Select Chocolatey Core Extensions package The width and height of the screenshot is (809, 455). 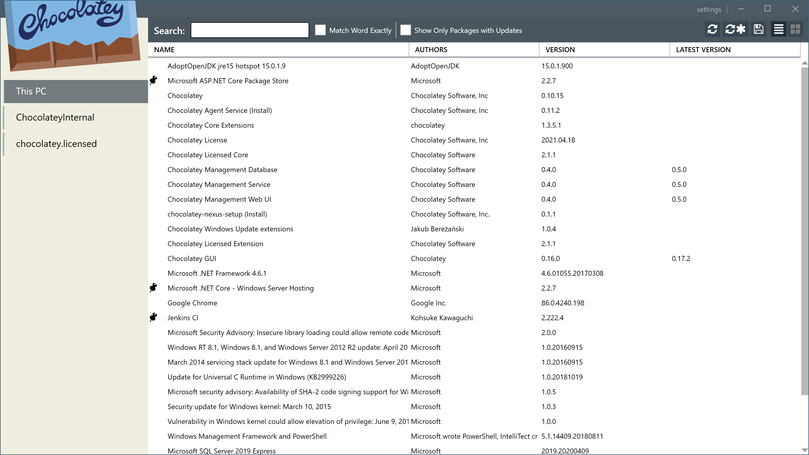474,125
